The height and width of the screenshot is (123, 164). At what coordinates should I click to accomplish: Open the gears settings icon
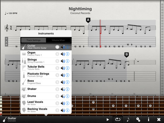(x=138, y=119)
